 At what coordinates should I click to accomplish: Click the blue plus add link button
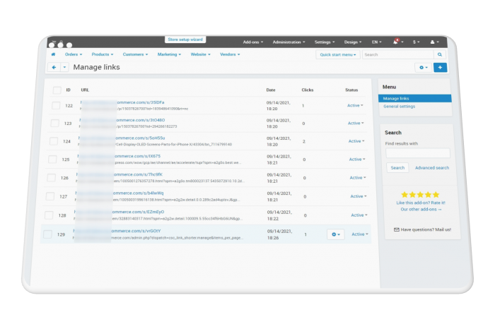(x=440, y=68)
